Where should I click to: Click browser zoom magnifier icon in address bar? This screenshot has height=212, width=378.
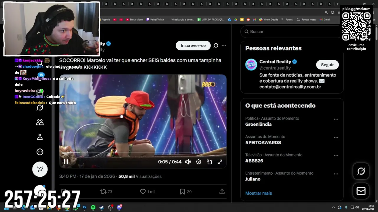(x=326, y=12)
